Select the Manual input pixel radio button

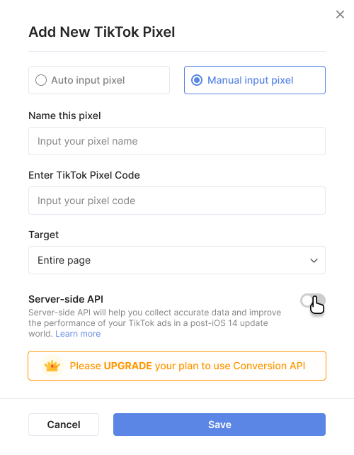(x=197, y=80)
